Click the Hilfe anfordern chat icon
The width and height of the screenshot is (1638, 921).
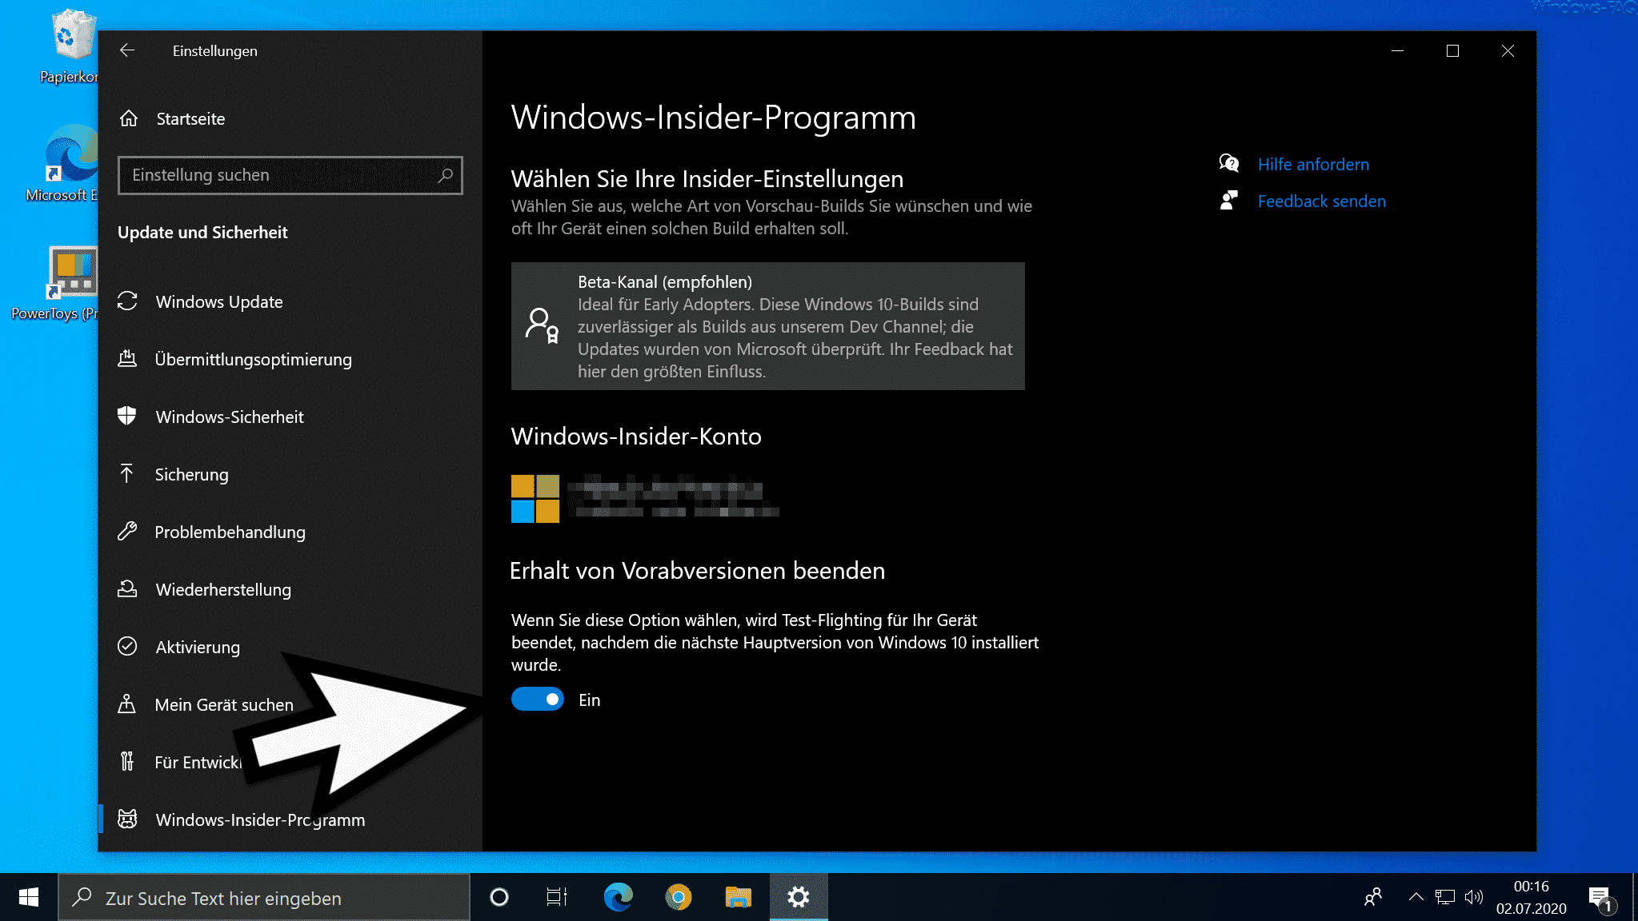pos(1229,164)
